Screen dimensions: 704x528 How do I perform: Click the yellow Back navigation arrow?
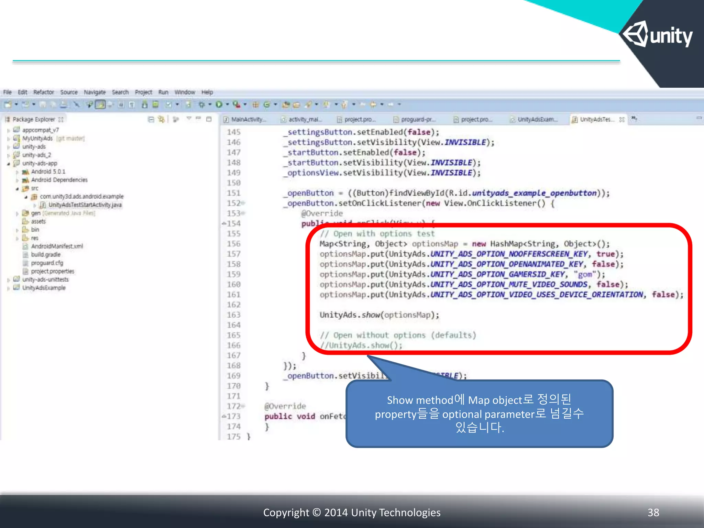(x=373, y=104)
